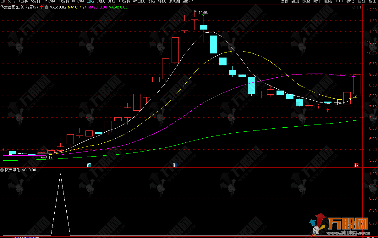Click the 7.00 price axis label
Screen dimensions: 378x238
click(x=373, y=118)
